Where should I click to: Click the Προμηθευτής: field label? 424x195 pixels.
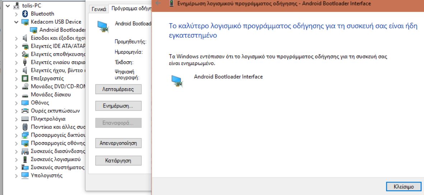pyautogui.click(x=130, y=42)
